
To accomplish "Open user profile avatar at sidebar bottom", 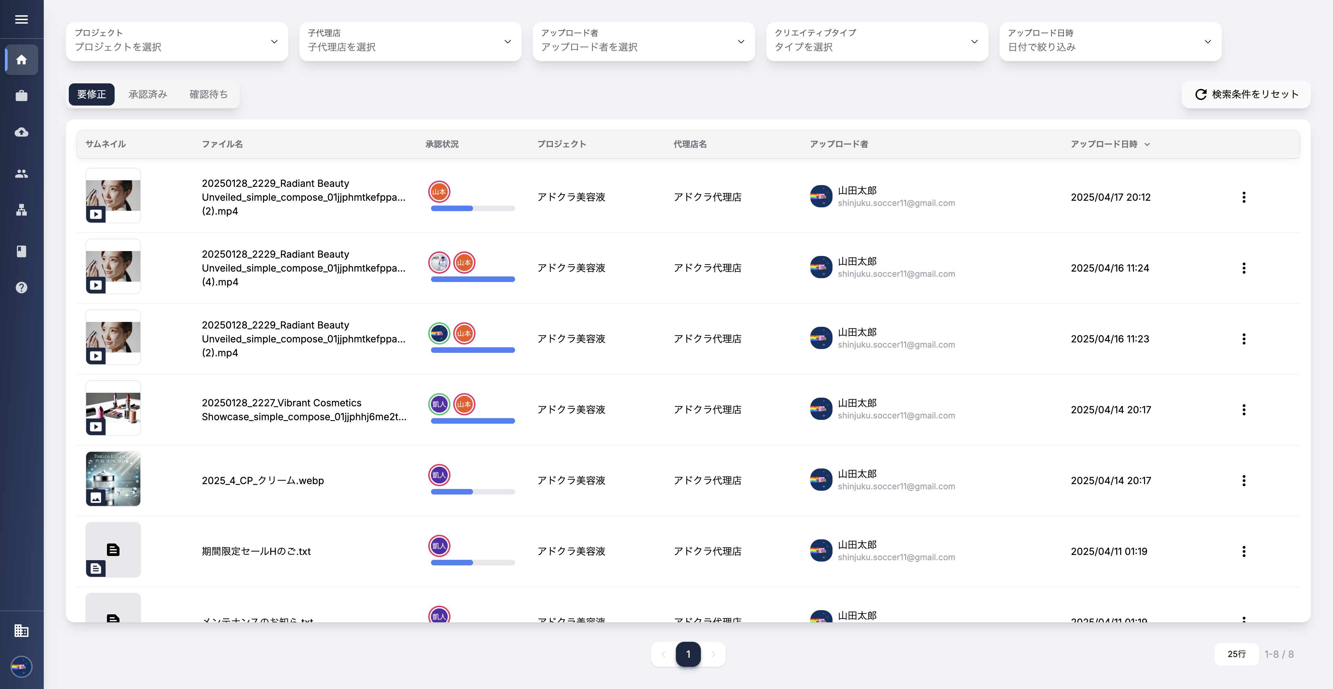I will point(21,666).
